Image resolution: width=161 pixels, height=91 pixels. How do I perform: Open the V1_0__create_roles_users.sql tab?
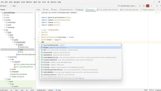pos(107,10)
